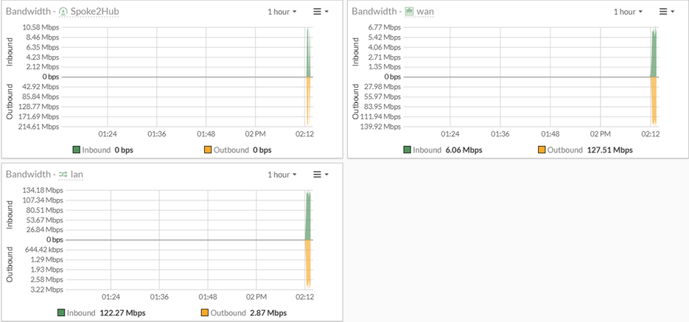Click the orange Outbound swatch in lan legend
Viewport: 689px width, 322px height.
point(206,313)
